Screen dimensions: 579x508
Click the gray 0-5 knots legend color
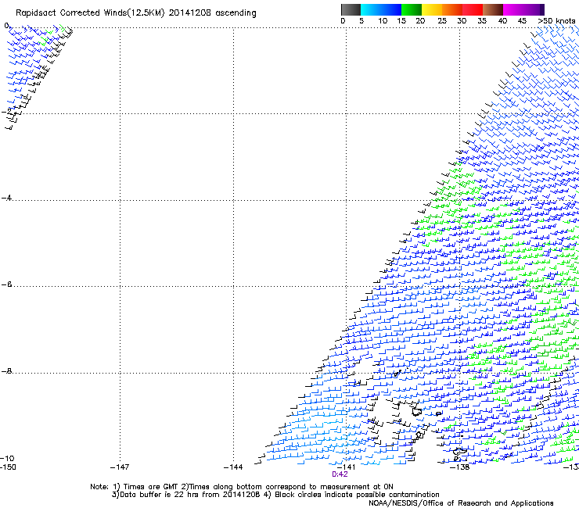pos(351,9)
